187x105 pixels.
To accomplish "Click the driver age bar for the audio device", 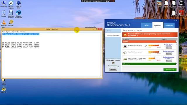I will pyautogui.click(x=154, y=52).
